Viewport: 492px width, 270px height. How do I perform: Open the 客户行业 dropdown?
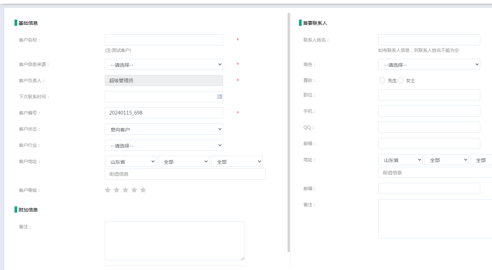pos(164,145)
